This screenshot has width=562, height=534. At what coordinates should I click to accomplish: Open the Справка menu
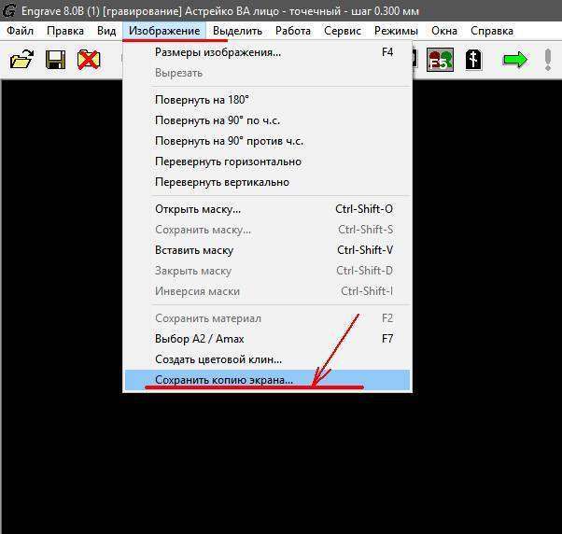492,31
